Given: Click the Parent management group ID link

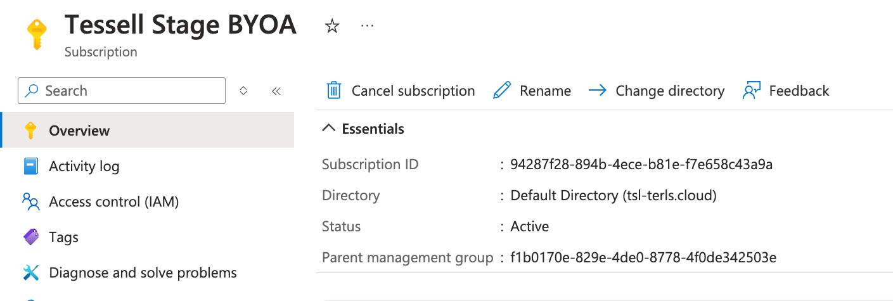Looking at the screenshot, I should point(643,257).
